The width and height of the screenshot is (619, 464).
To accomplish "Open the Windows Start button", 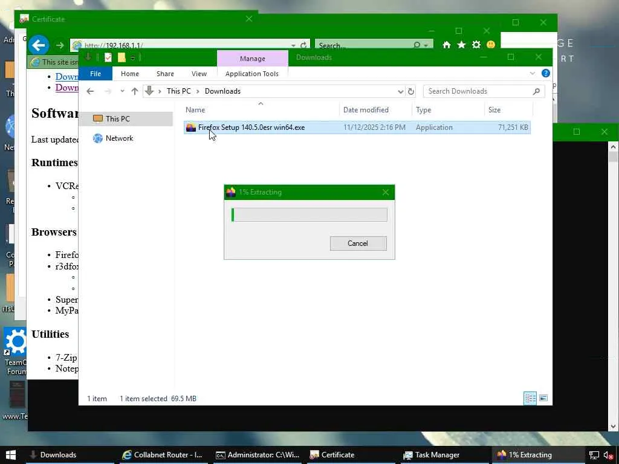I will coord(11,455).
